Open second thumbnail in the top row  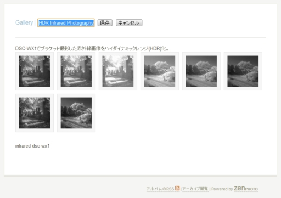(x=76, y=71)
